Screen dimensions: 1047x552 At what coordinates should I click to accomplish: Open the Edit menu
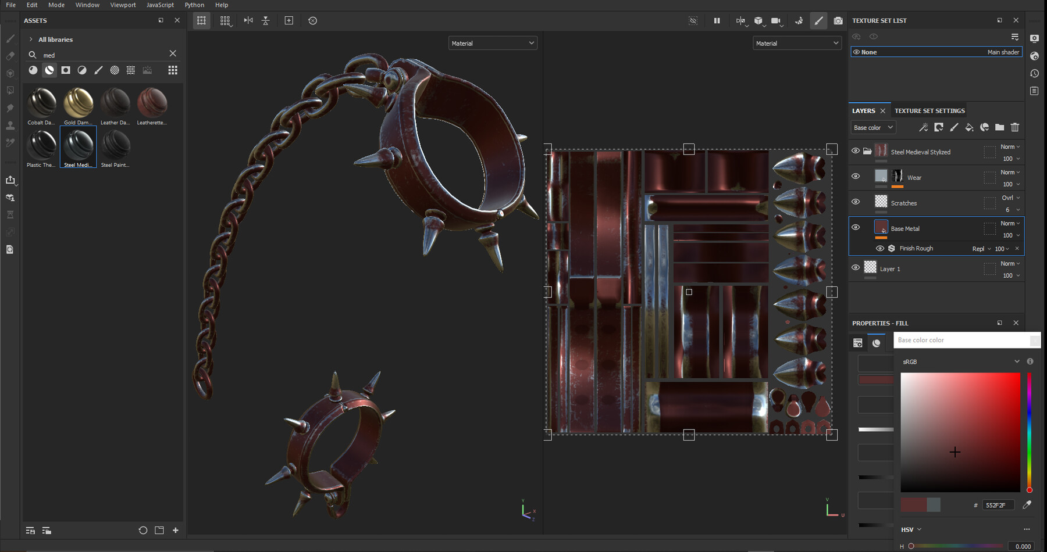[x=32, y=5]
